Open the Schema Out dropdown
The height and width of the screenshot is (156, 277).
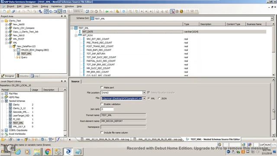pyautogui.click(x=272, y=18)
